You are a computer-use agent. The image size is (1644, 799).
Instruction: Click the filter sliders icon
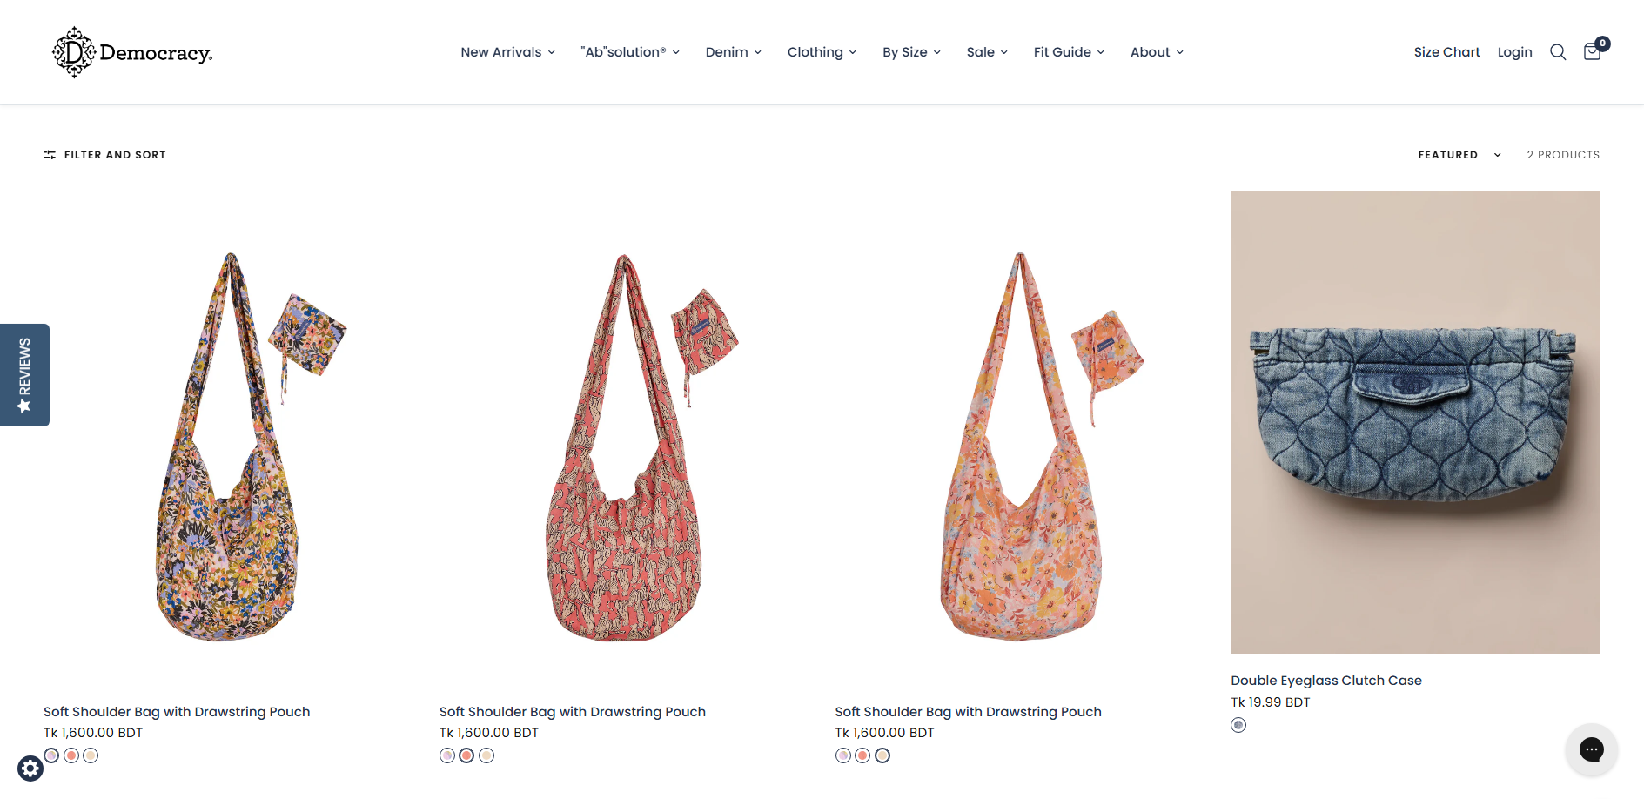(x=50, y=155)
